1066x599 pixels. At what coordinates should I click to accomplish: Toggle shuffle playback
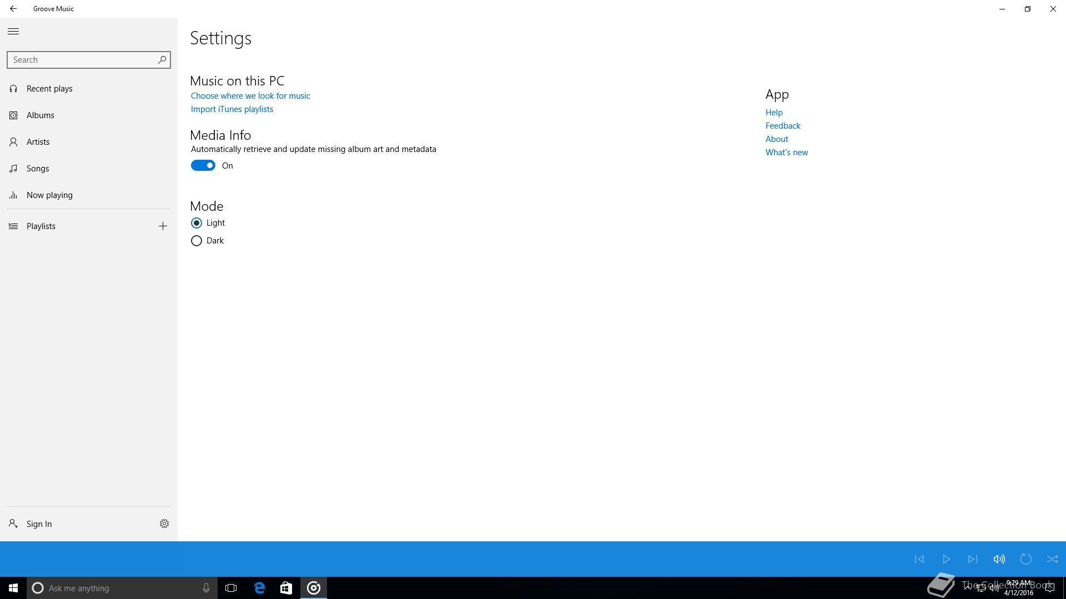tap(1053, 559)
